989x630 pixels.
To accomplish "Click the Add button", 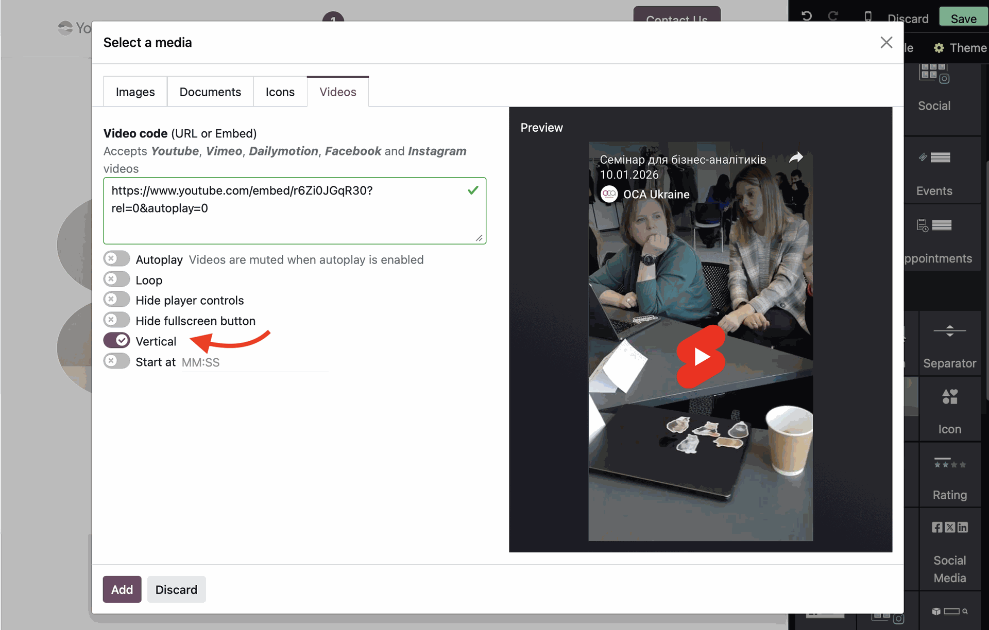I will pyautogui.click(x=122, y=589).
